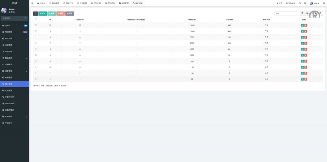Select the checkbox for row with Id 3

point(36,67)
